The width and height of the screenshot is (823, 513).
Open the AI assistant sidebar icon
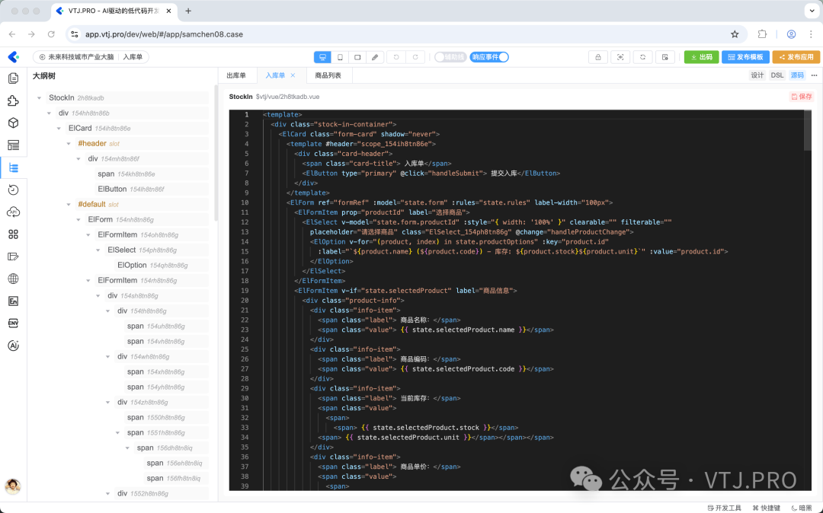click(x=13, y=346)
